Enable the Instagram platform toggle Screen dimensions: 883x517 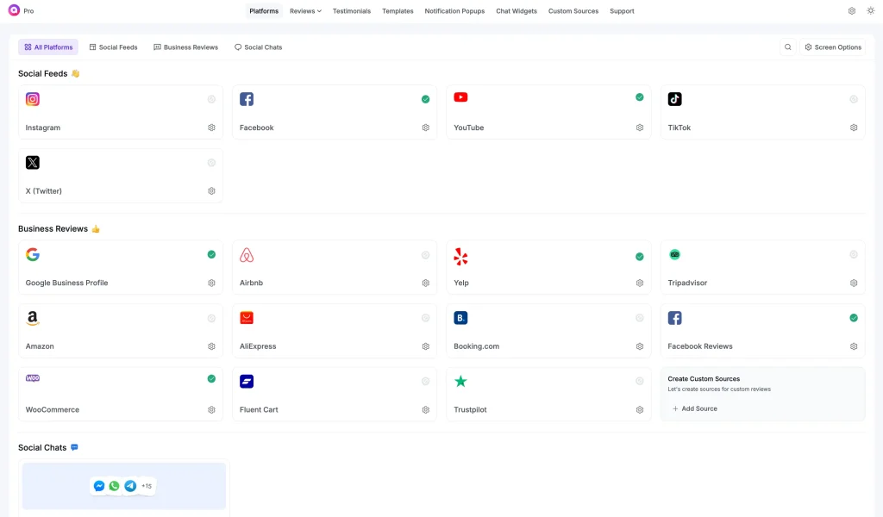[211, 99]
